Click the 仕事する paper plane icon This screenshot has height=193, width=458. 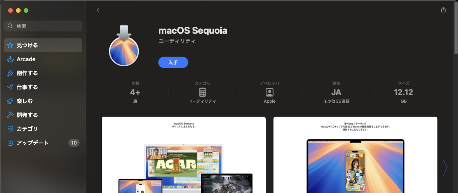[x=10, y=87]
